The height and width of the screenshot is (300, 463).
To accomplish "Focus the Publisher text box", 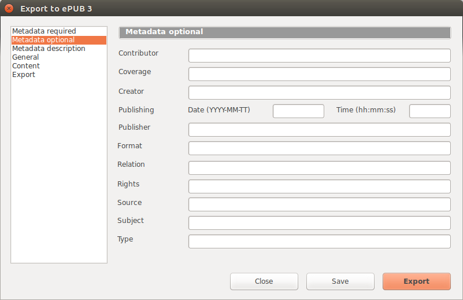I will tap(320, 130).
